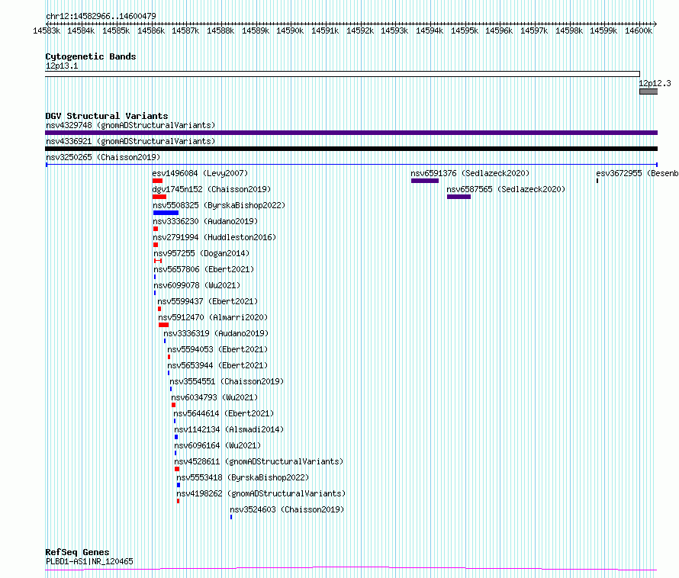679x578 pixels.
Task: Select nsv5657806 (Ebert2021) label
Action: 204,269
